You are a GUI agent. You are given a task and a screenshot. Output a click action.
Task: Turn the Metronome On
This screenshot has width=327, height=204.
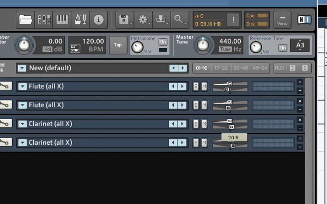coord(163,42)
